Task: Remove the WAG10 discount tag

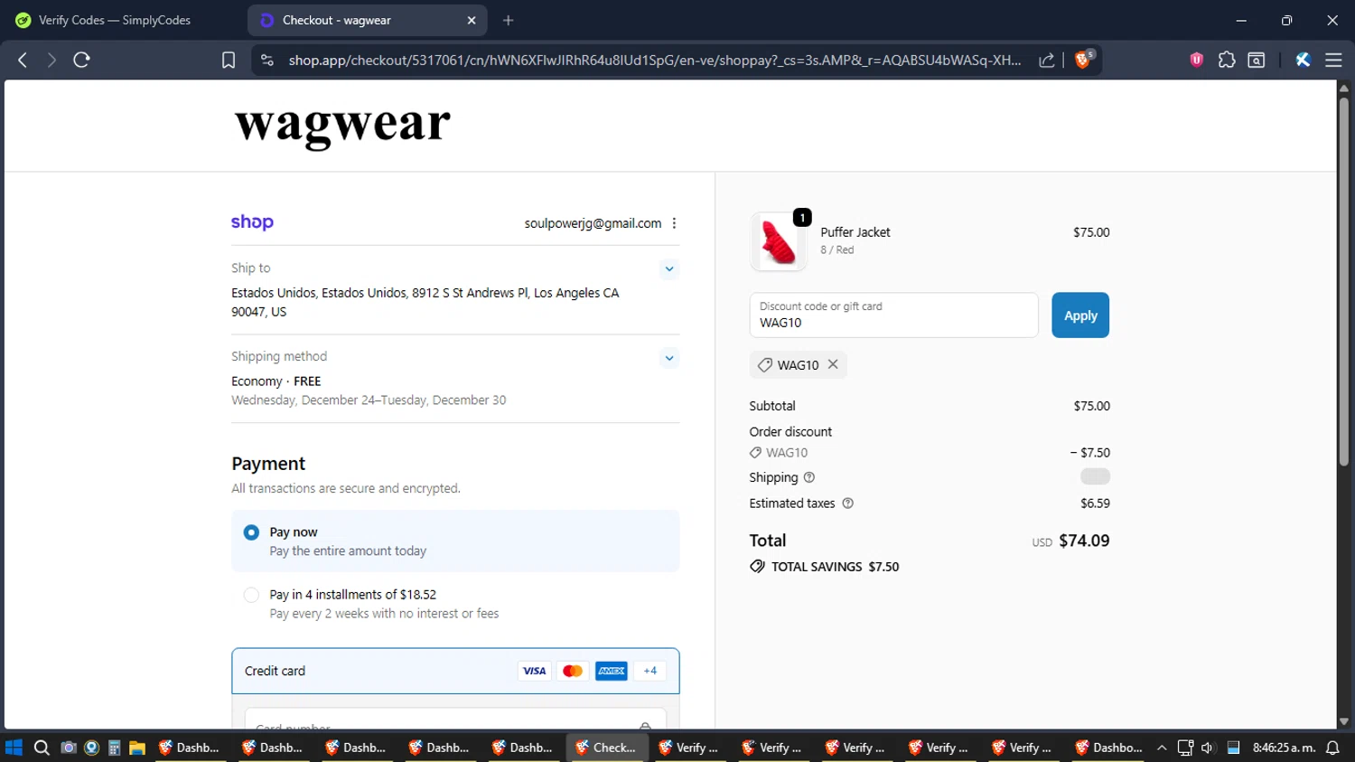Action: 833,364
